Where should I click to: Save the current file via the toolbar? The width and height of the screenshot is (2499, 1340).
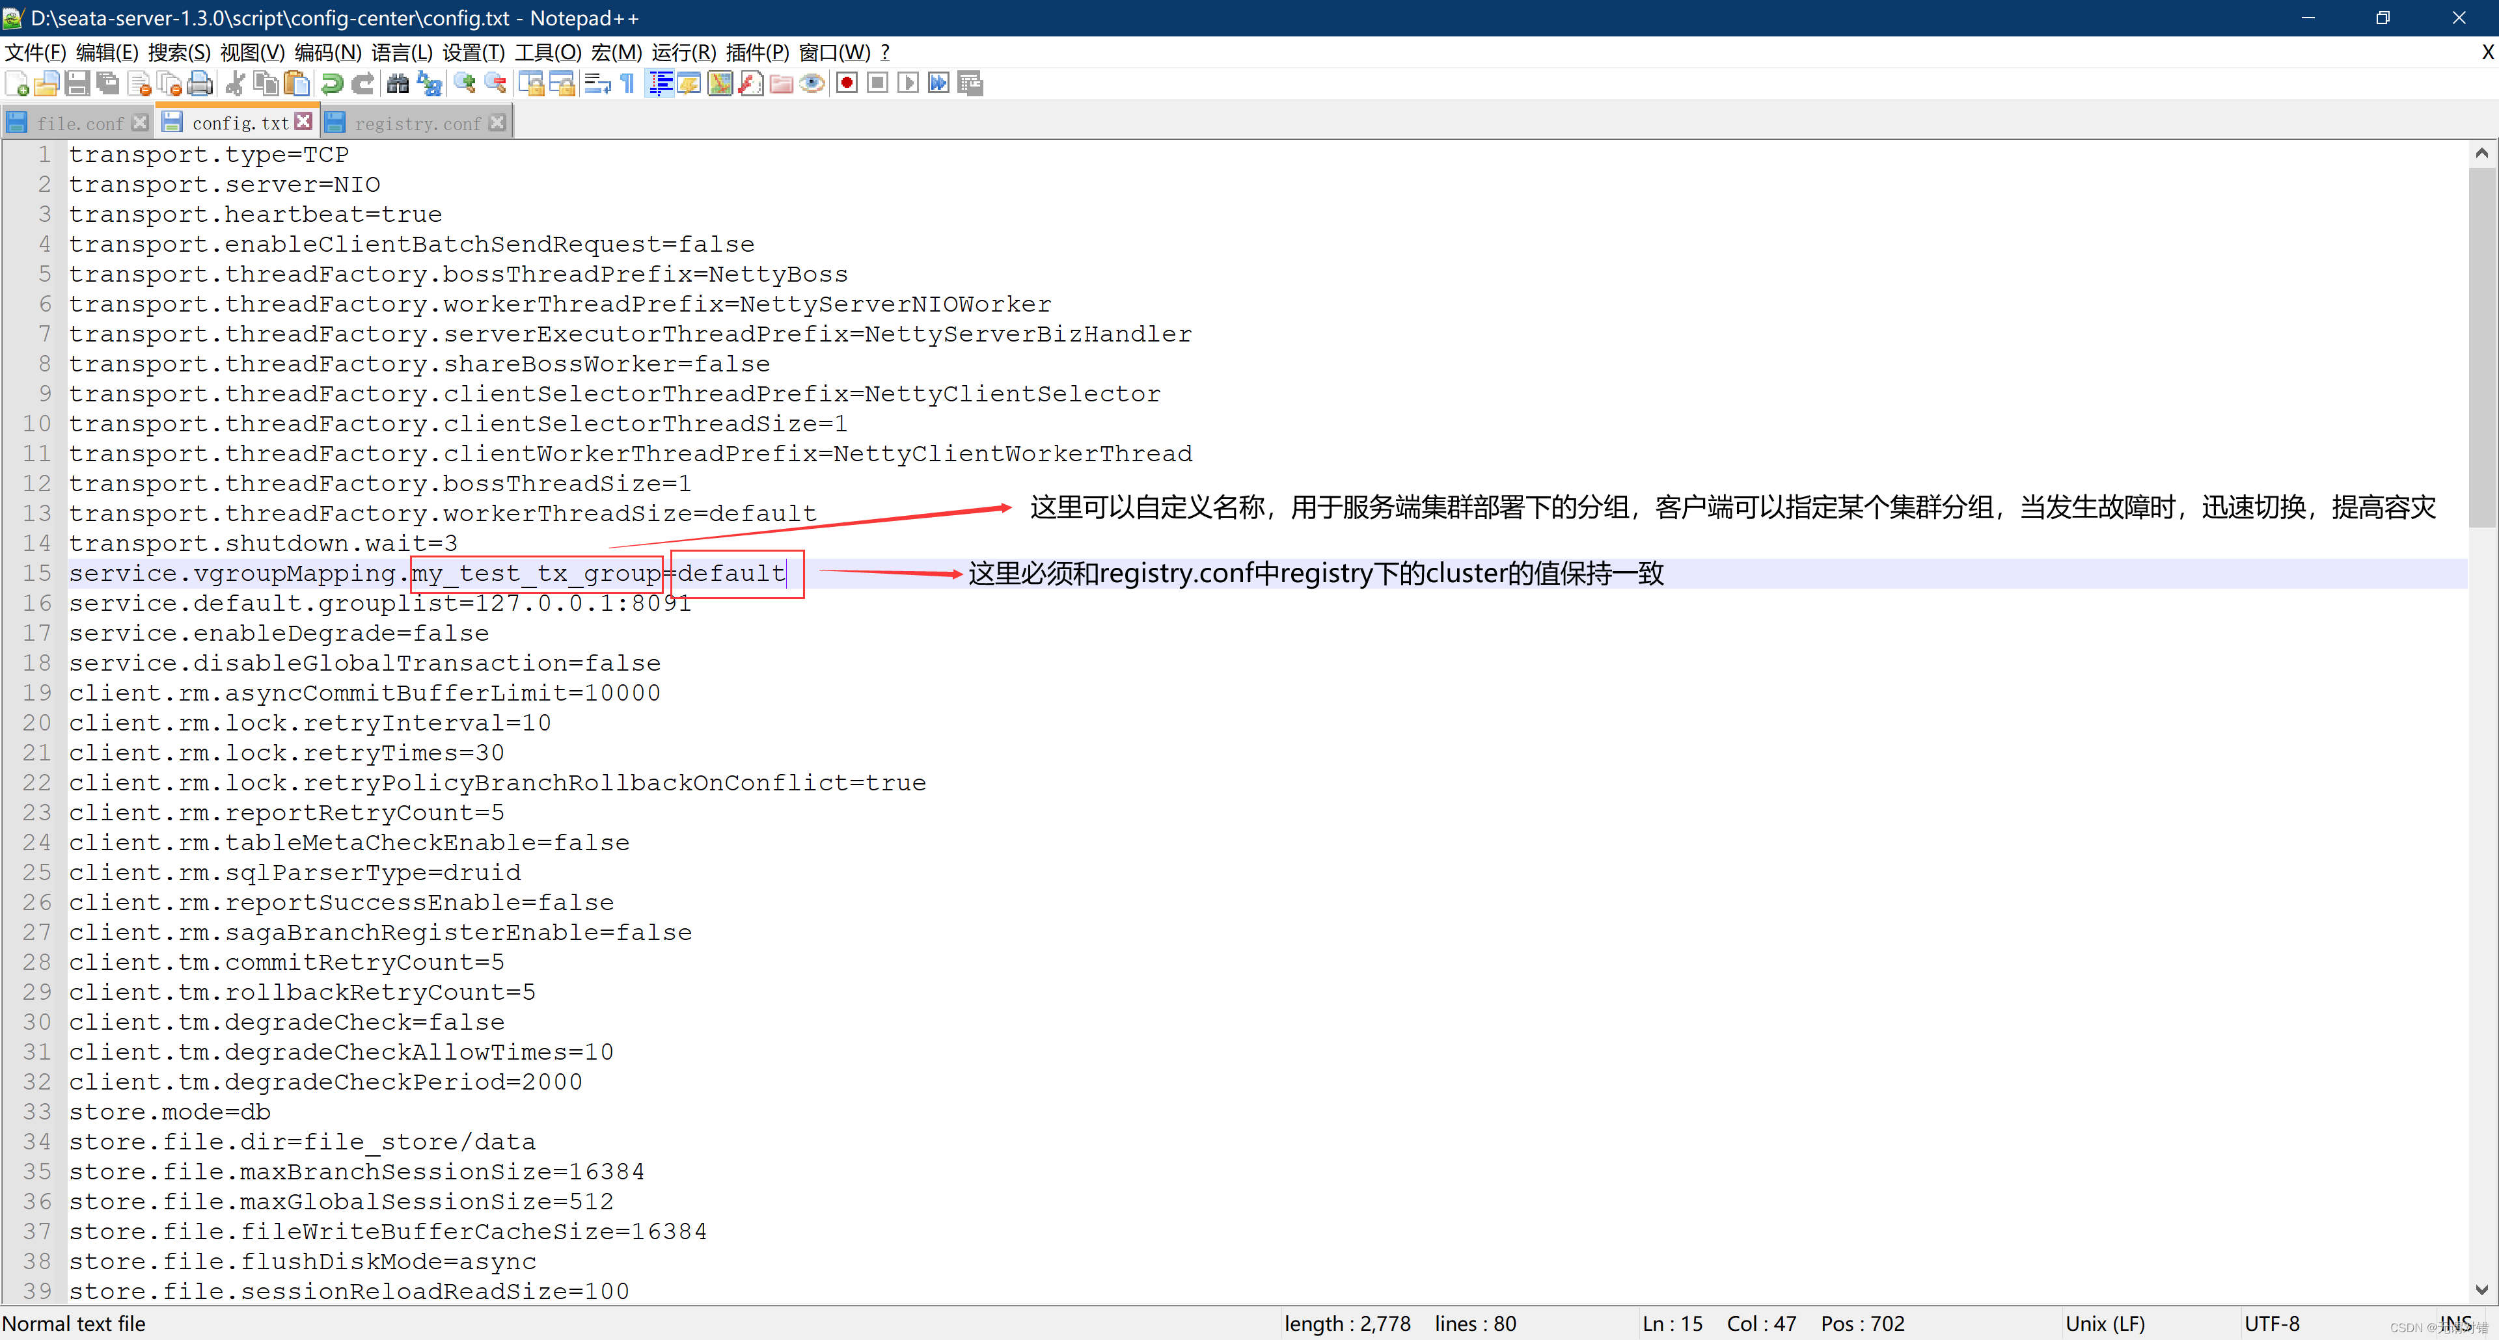coord(77,85)
